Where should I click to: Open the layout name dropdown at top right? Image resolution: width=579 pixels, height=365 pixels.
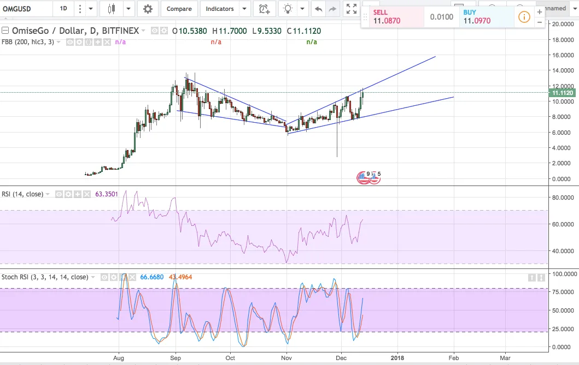(574, 9)
